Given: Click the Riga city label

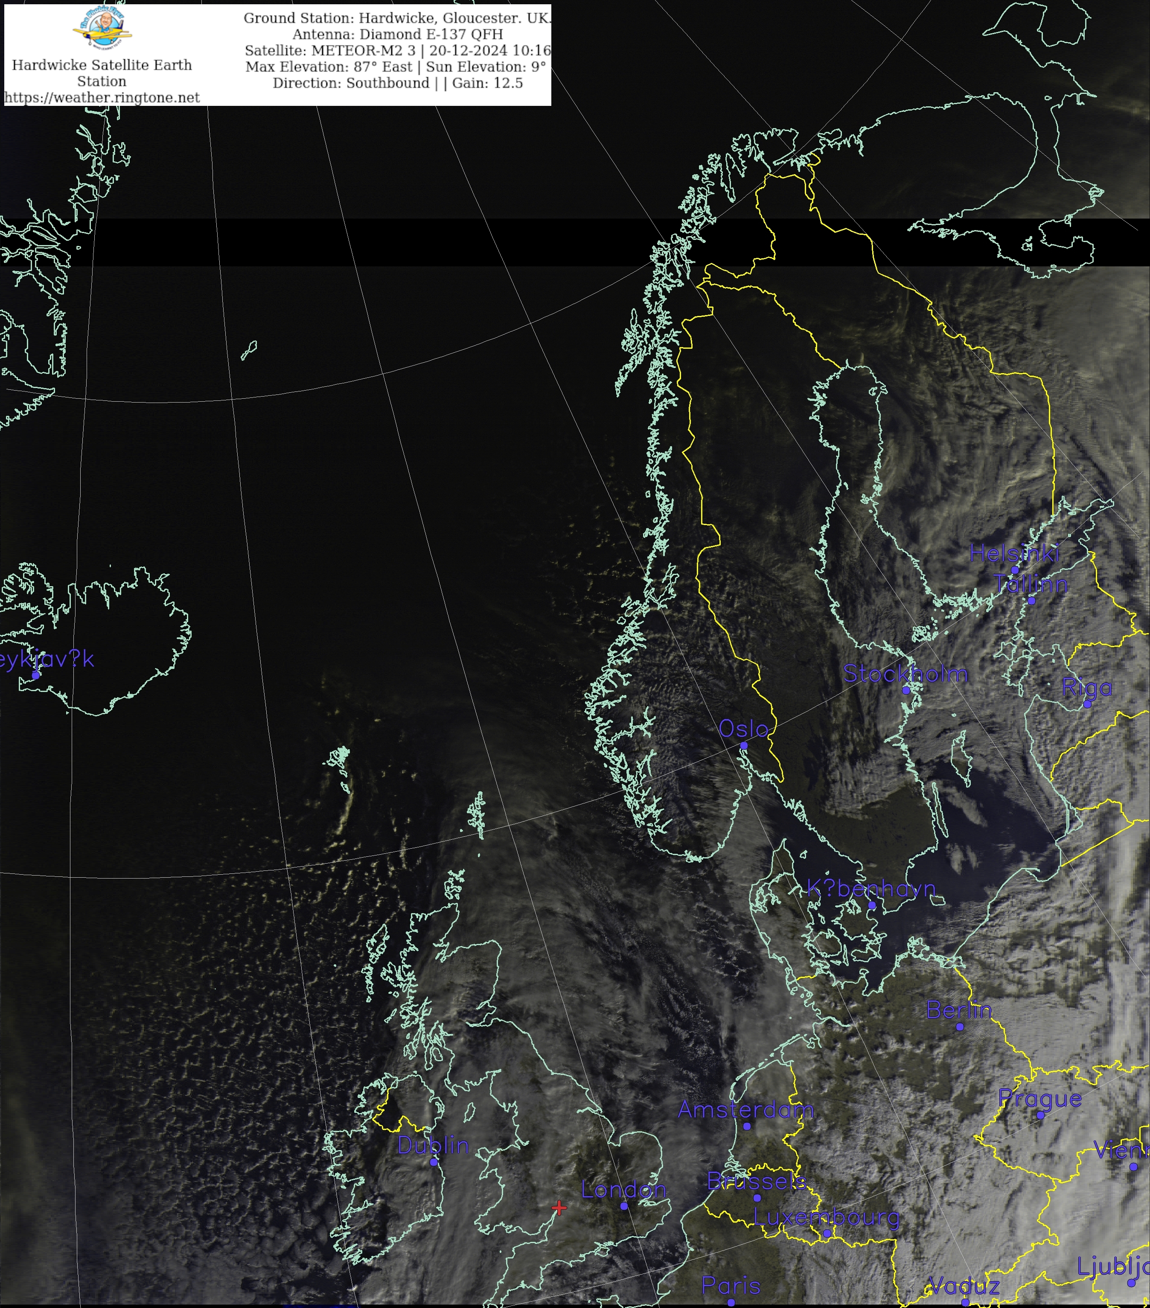Looking at the screenshot, I should pyautogui.click(x=1087, y=688).
